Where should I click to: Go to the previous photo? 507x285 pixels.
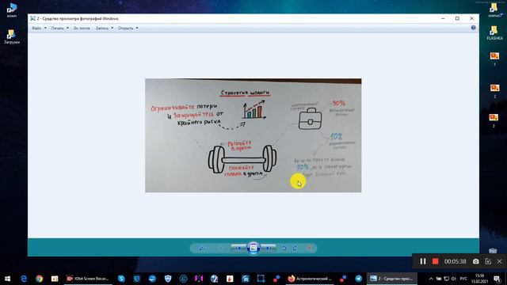(x=238, y=248)
